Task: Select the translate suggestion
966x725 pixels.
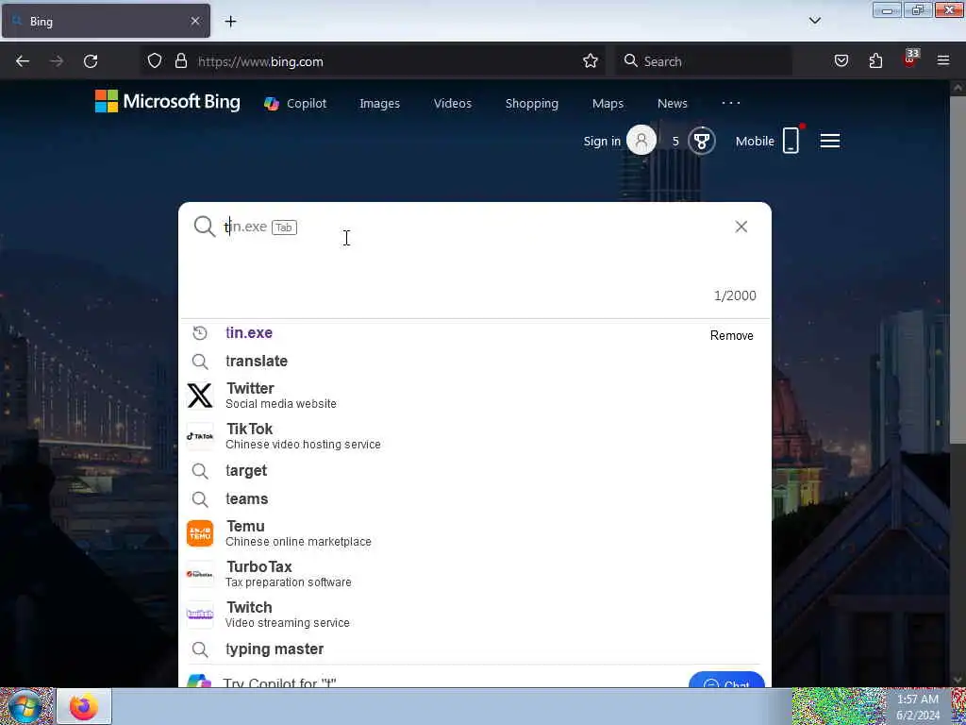Action: coord(475,362)
